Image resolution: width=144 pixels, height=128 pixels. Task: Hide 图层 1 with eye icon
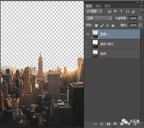click(x=88, y=34)
